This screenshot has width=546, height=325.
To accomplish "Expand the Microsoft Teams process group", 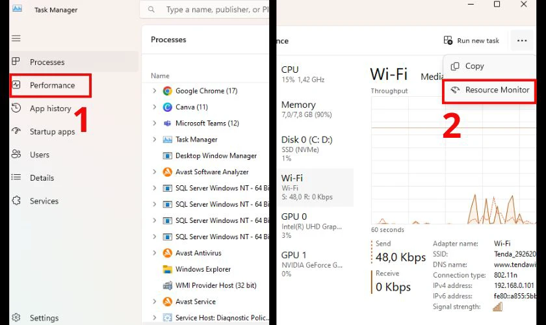I will click(x=154, y=123).
